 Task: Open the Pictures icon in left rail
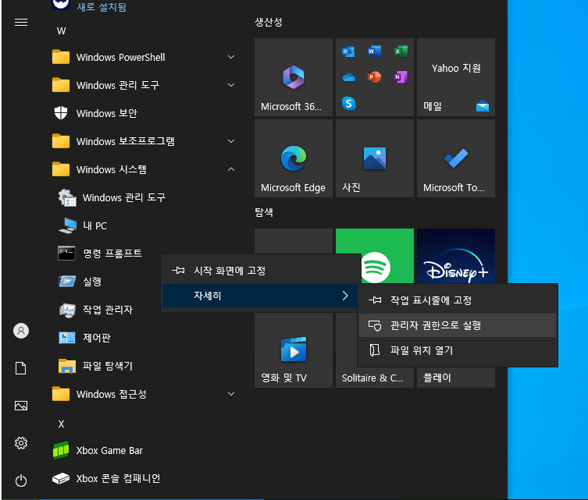(21, 406)
